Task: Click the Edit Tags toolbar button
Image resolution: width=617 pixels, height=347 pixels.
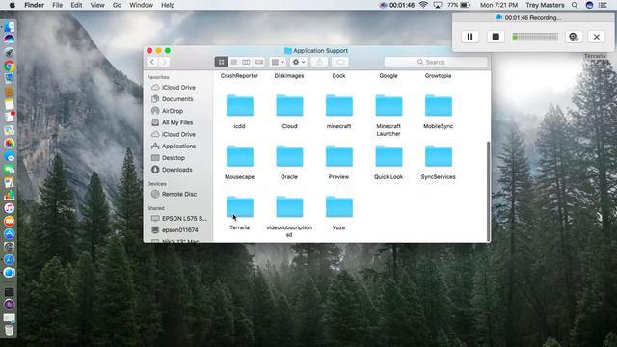Action: point(340,62)
